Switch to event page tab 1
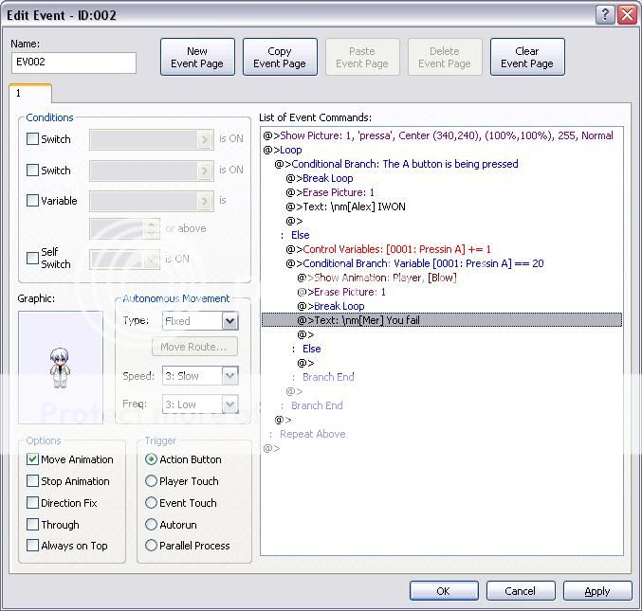The image size is (642, 611). (19, 94)
